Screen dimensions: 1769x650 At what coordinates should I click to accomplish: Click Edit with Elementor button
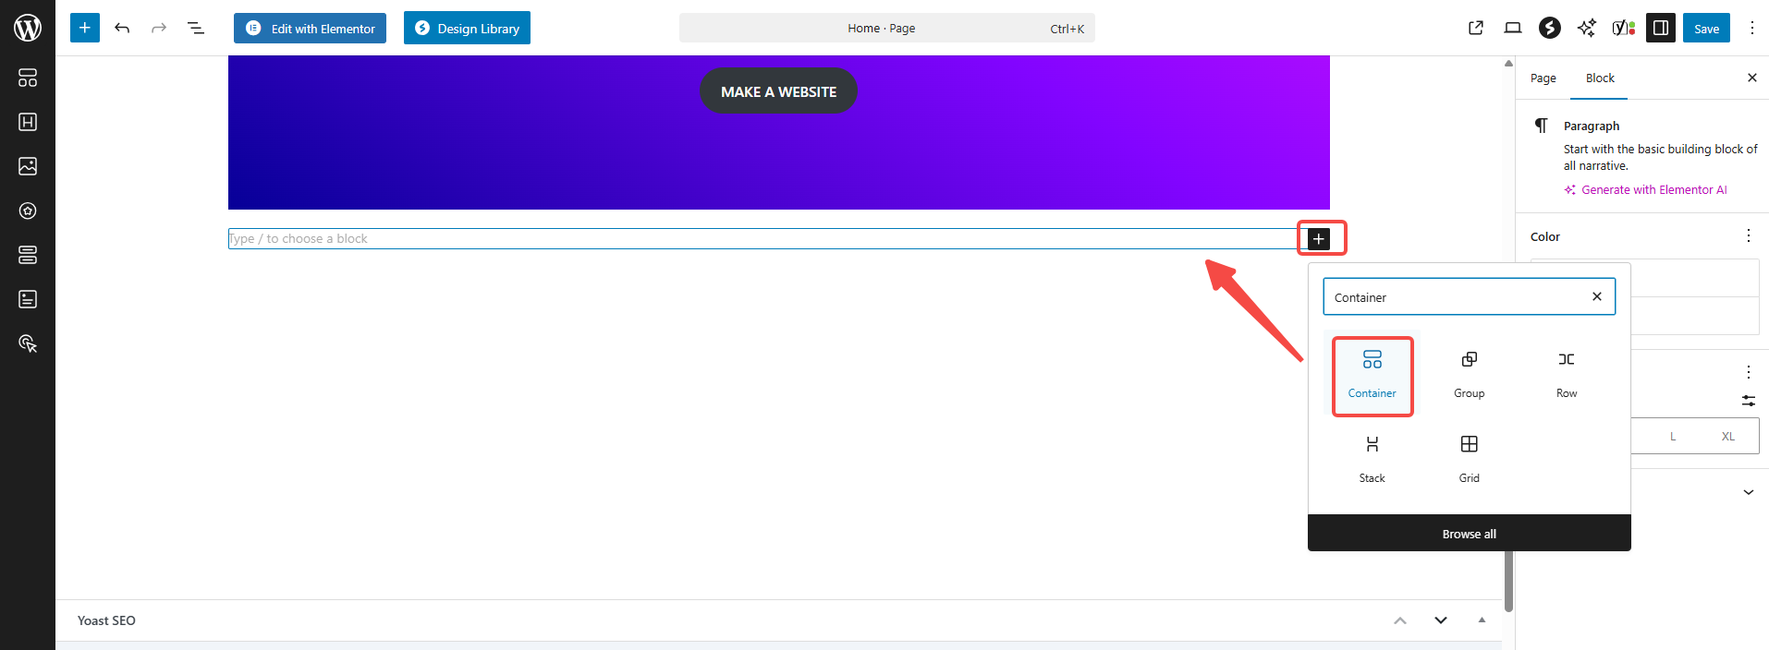pos(310,28)
